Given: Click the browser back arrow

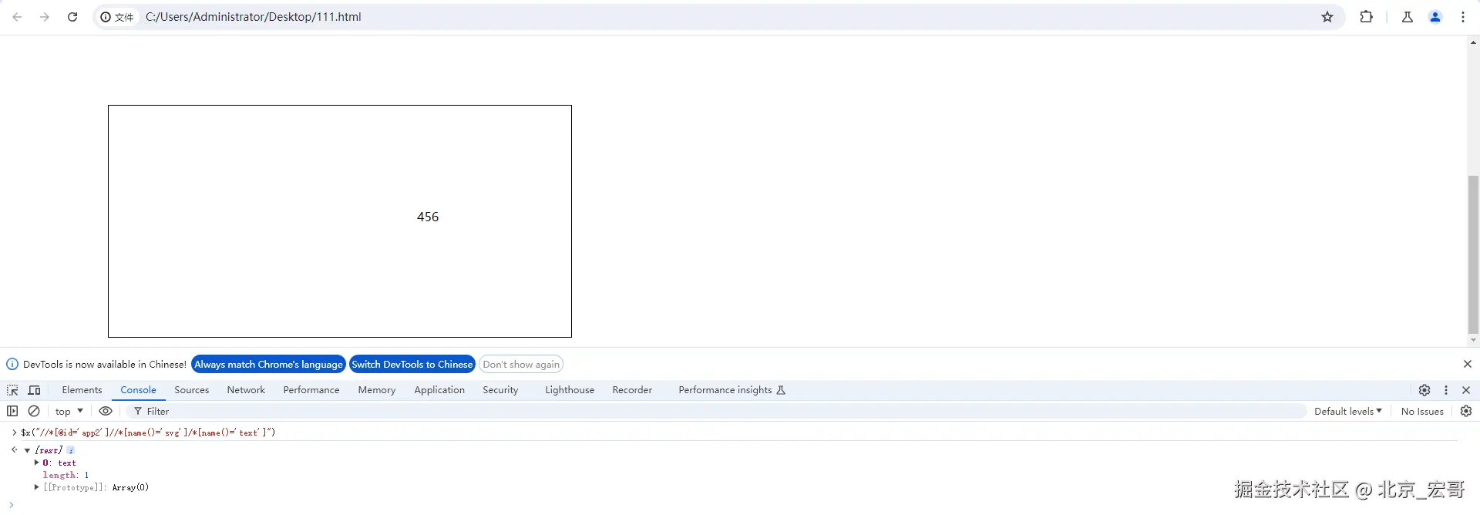Looking at the screenshot, I should [17, 17].
